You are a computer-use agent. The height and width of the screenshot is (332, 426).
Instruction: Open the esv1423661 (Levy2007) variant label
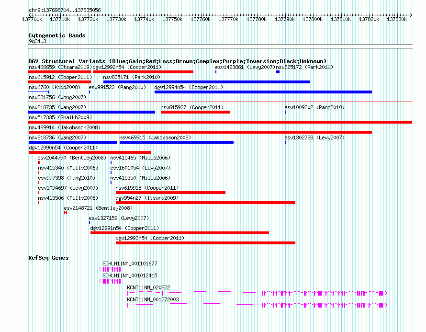click(245, 67)
